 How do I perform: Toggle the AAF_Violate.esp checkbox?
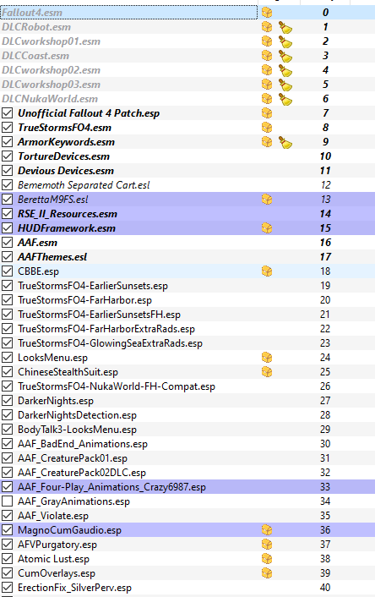coord(8,516)
